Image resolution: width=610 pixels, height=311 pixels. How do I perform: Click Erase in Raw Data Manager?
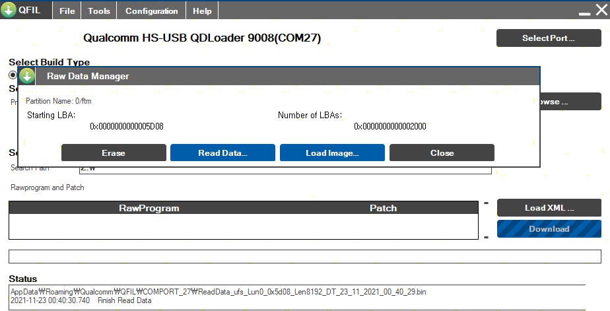(x=114, y=153)
